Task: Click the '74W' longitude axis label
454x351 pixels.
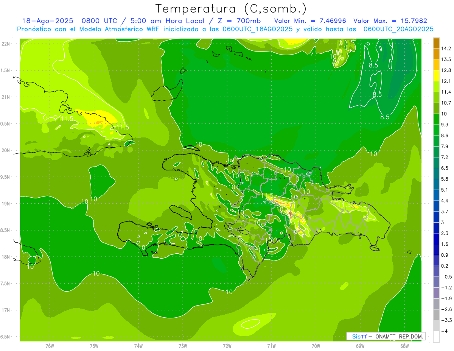Action: pos(138,346)
